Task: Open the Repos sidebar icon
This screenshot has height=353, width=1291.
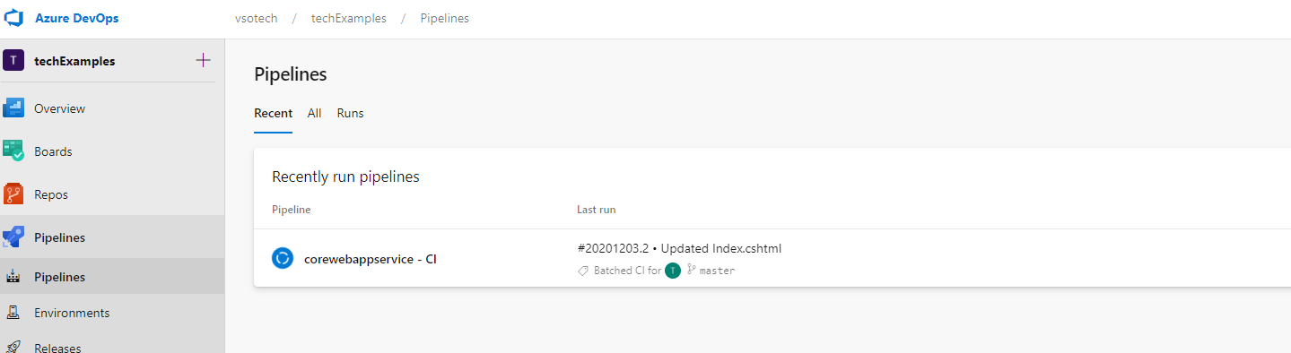Action: point(13,194)
